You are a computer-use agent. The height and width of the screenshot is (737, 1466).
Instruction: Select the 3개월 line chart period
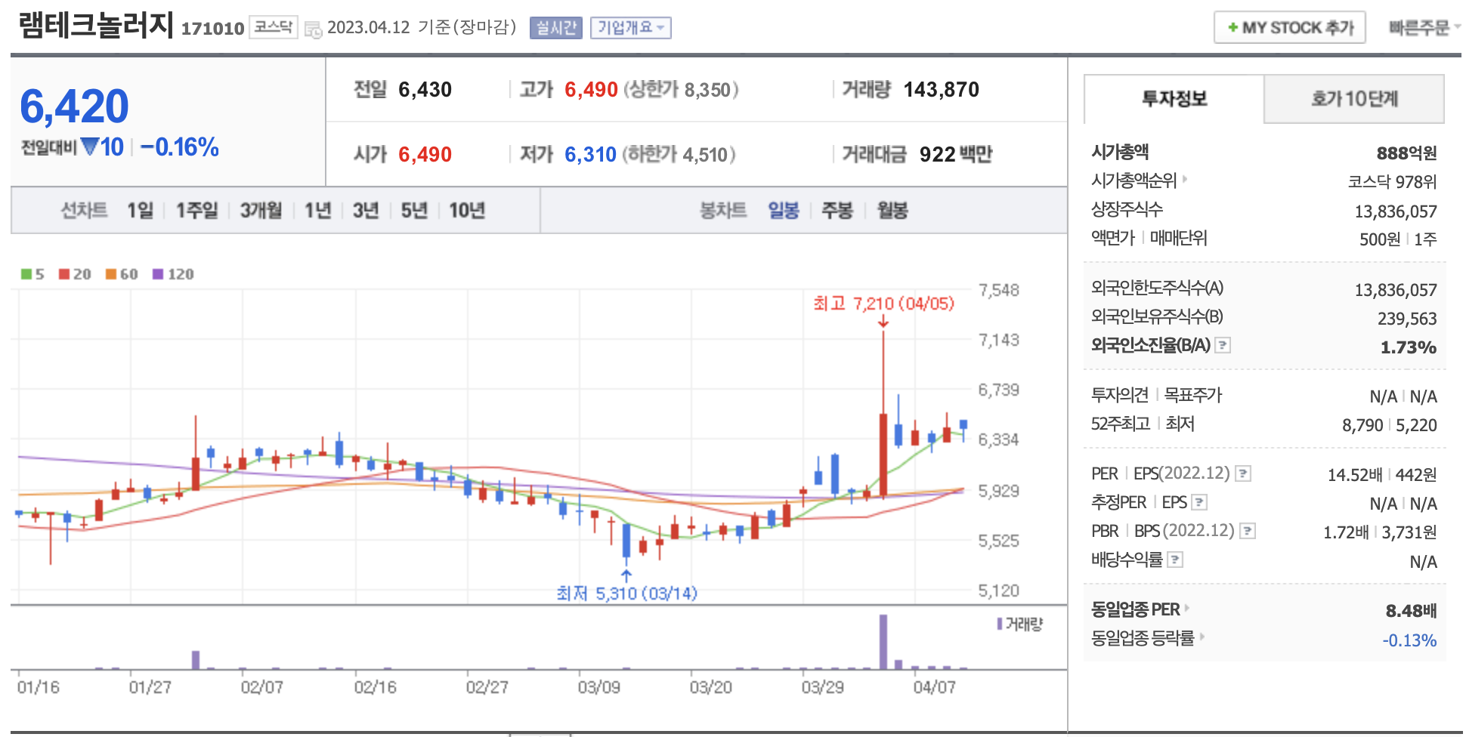click(261, 210)
